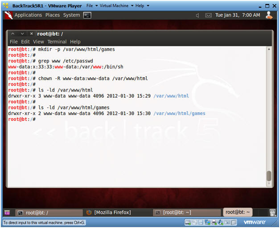Click the last empty terminal prompt line
The image size is (280, 228).
pyautogui.click(x=22, y=119)
